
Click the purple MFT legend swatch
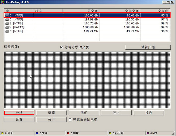(148, 133)
